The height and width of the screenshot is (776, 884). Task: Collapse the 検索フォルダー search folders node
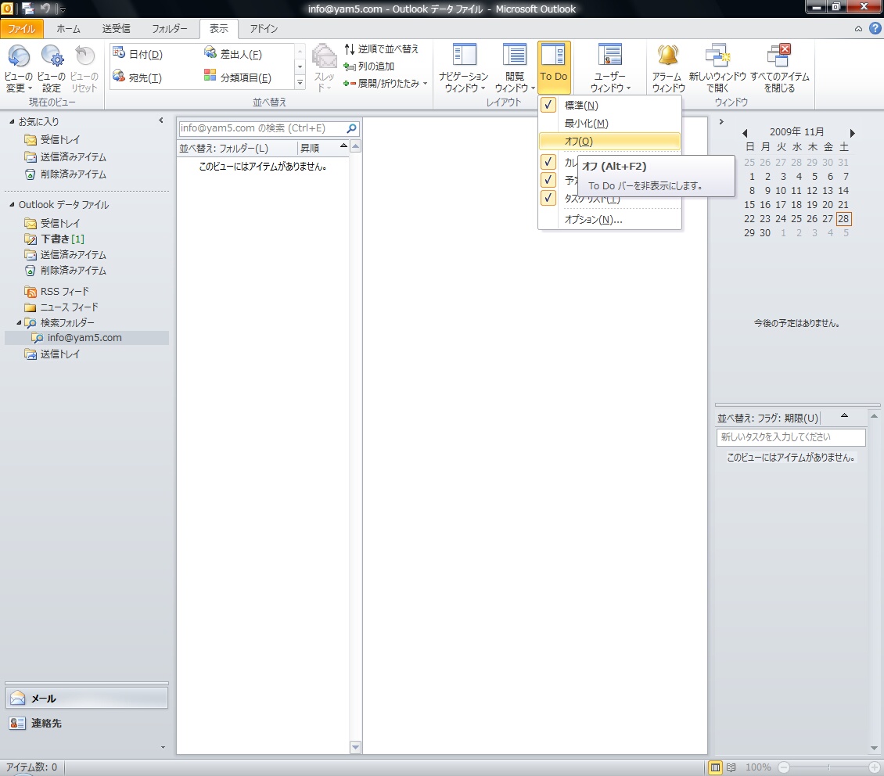(x=19, y=323)
